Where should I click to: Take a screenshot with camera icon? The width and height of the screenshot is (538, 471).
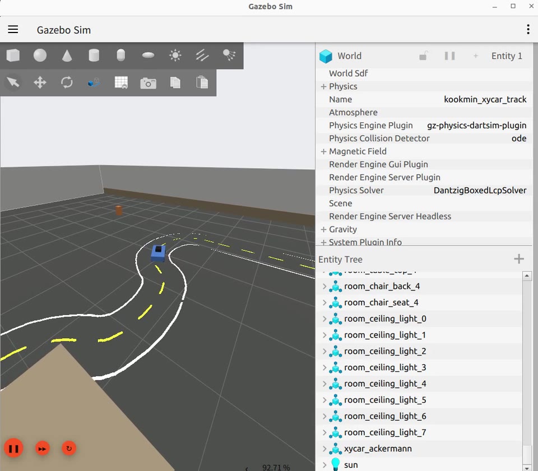click(148, 83)
